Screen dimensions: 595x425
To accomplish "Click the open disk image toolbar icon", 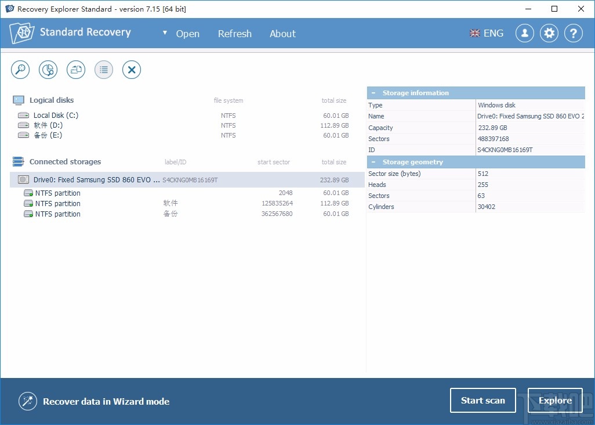I will (76, 70).
